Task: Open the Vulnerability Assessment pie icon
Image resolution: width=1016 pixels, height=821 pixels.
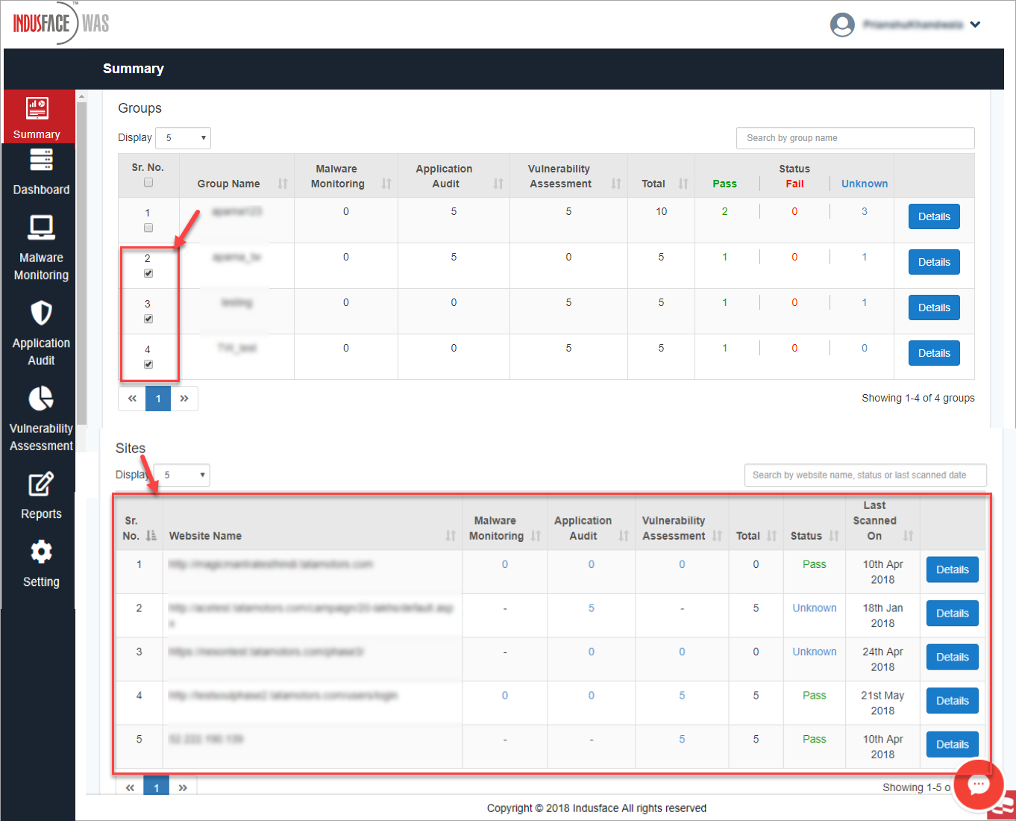Action: (41, 399)
